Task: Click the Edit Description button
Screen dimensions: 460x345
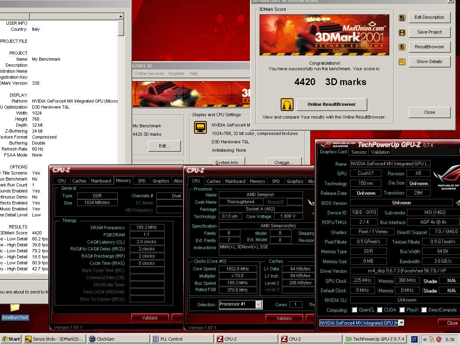Action: tap(429, 17)
